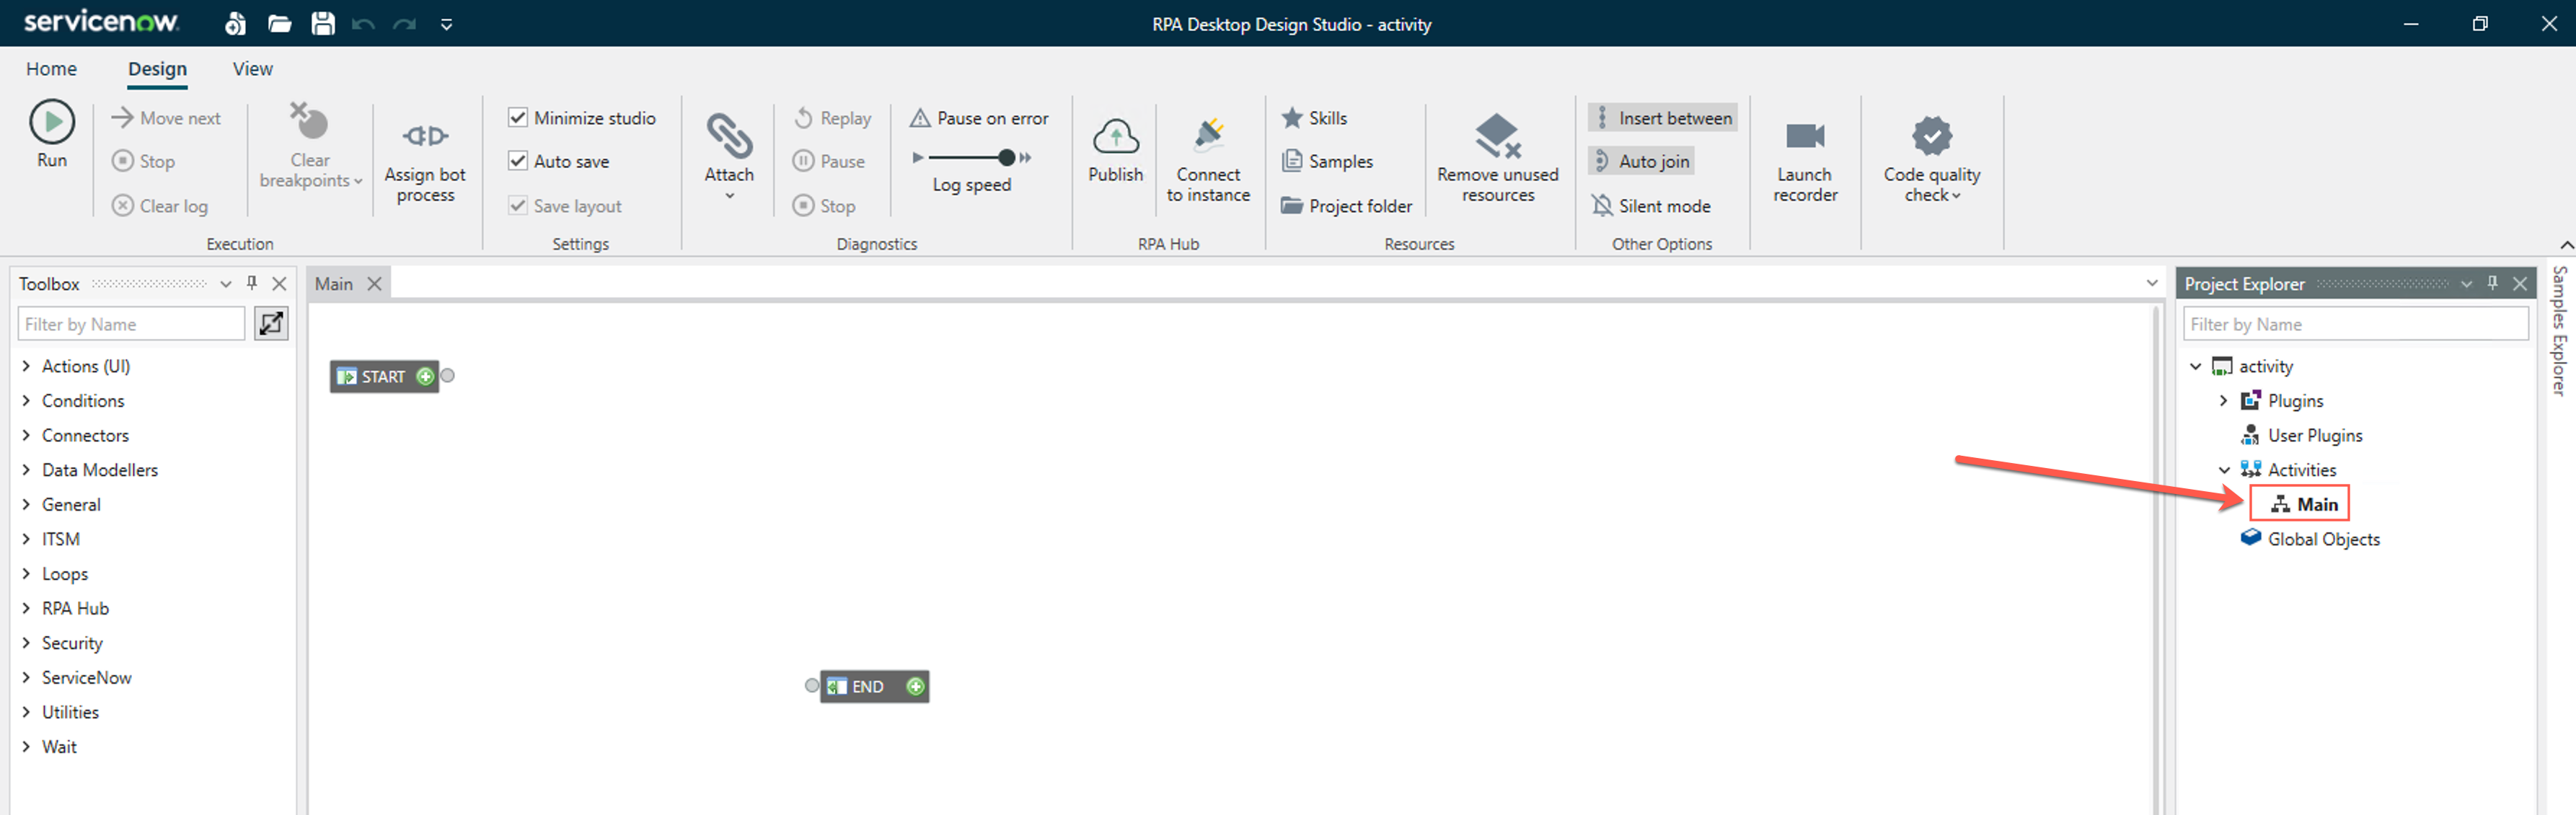The image size is (2576, 815).
Task: Select User Plugins in Project Explorer
Action: click(2301, 436)
